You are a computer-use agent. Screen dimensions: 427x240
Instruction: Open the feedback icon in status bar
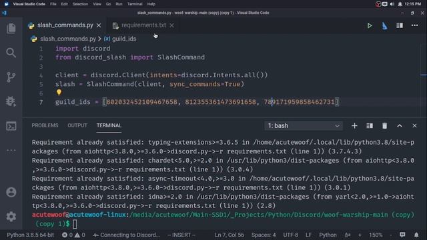click(x=402, y=235)
